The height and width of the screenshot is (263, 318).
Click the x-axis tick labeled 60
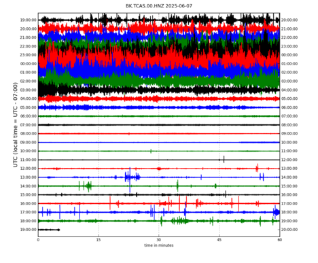click(279, 240)
